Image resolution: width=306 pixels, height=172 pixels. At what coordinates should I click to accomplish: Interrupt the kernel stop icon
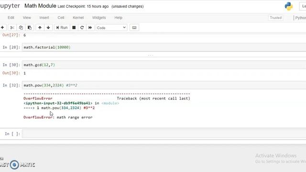tap(74, 28)
